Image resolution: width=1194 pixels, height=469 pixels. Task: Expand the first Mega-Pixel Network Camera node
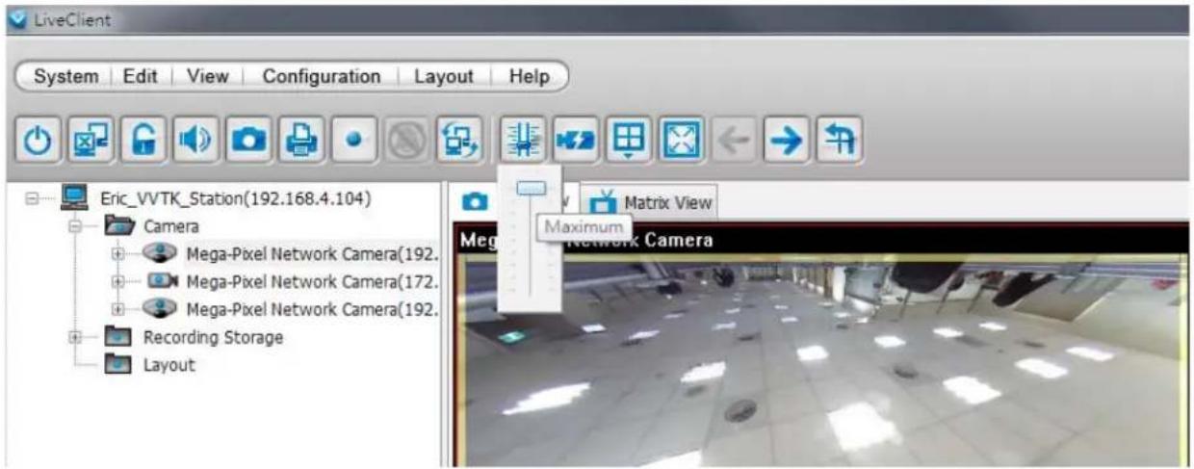click(x=119, y=254)
